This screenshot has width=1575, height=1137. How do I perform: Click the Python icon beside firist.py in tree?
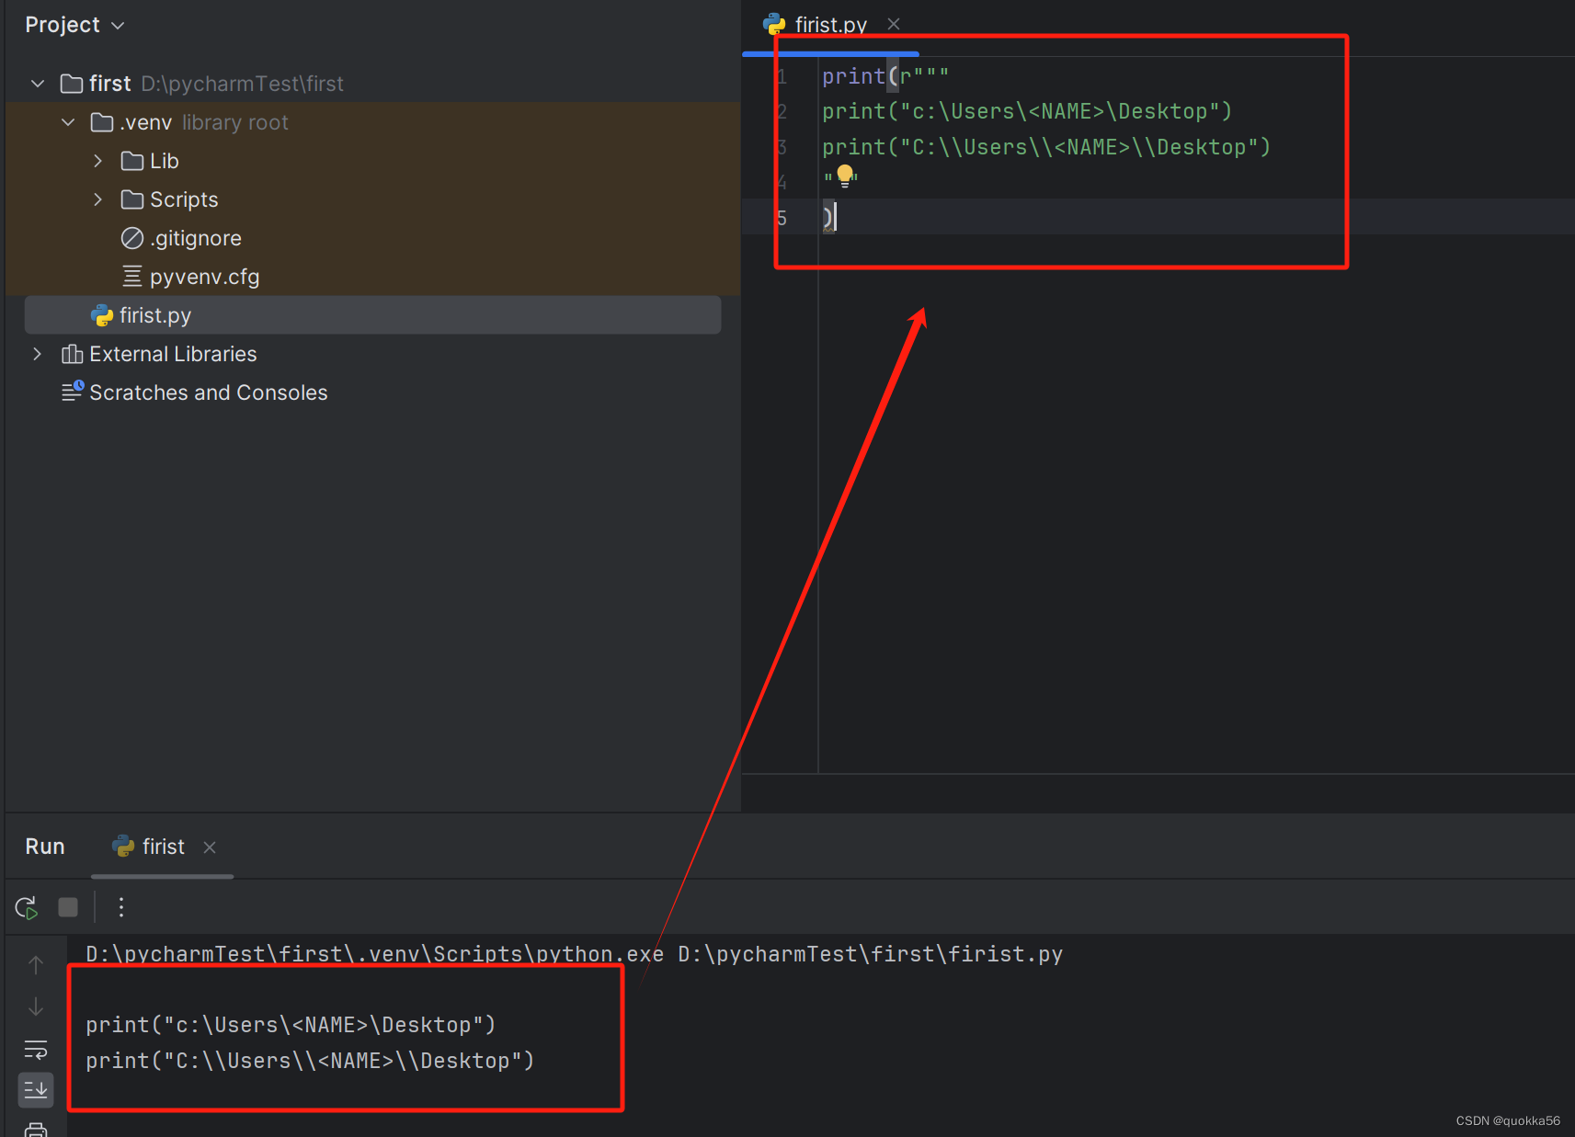[x=102, y=315]
